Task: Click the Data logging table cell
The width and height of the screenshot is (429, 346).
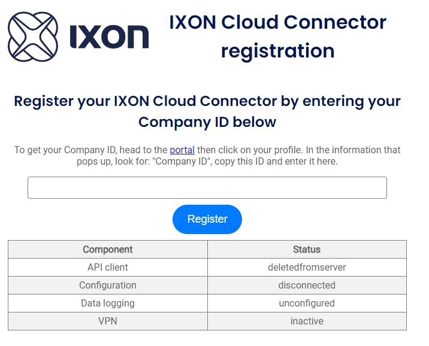Action: pyautogui.click(x=108, y=303)
